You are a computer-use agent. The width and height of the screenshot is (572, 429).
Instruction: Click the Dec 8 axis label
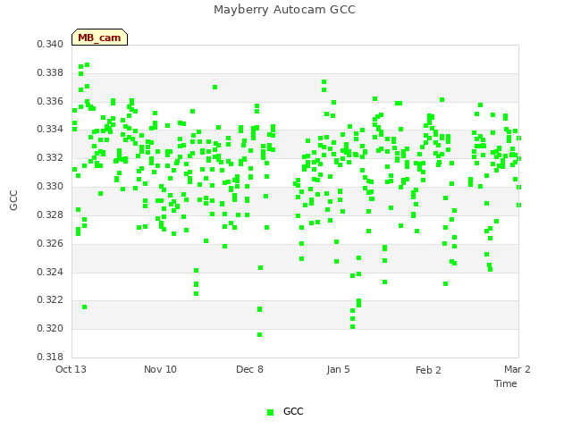pos(249,369)
